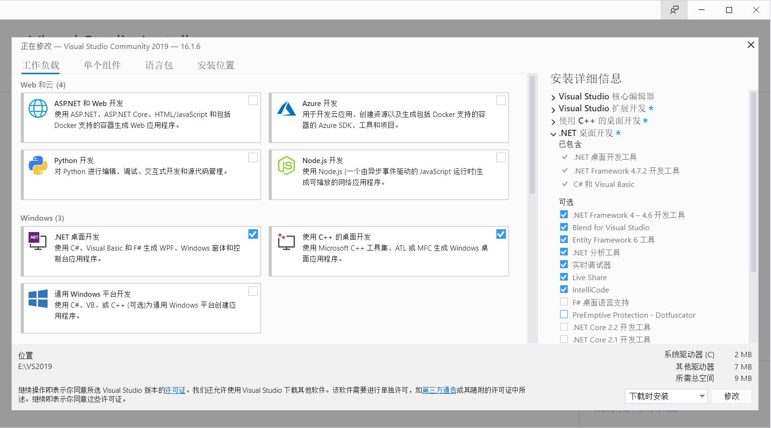Click the Universal Windows Platform logo icon
This screenshot has height=428, width=771.
click(38, 299)
